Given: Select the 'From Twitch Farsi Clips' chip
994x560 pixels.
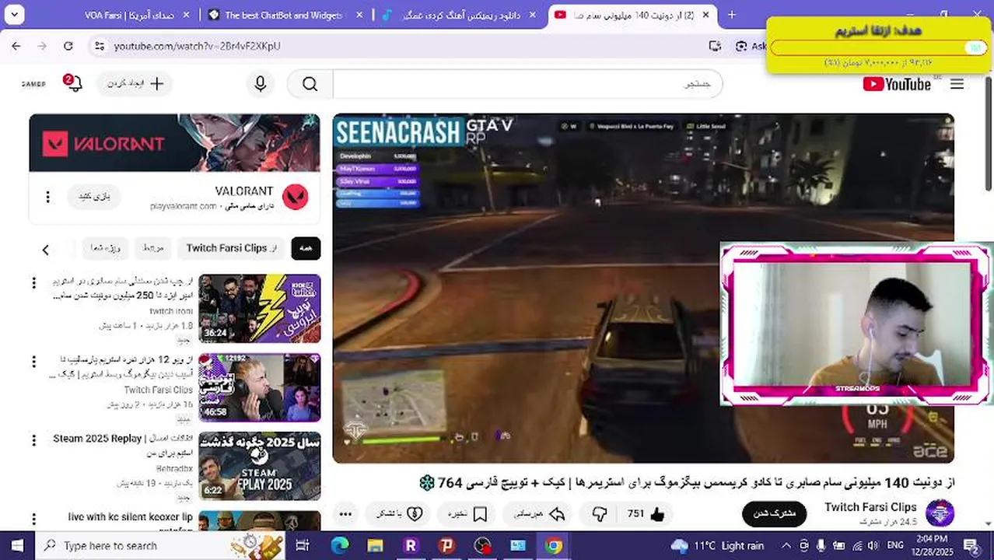Looking at the screenshot, I should (231, 248).
